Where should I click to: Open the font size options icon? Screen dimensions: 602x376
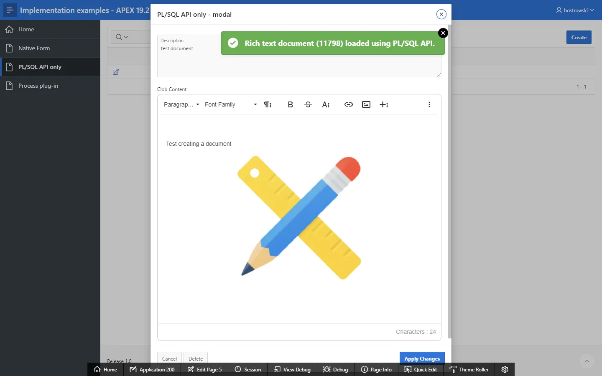[326, 104]
